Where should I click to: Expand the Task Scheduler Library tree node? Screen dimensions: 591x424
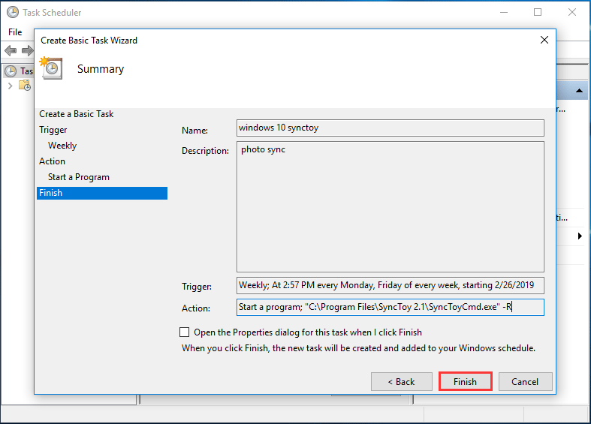pyautogui.click(x=11, y=86)
